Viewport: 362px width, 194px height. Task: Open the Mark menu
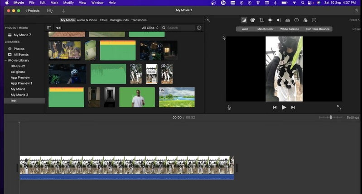coord(54,3)
